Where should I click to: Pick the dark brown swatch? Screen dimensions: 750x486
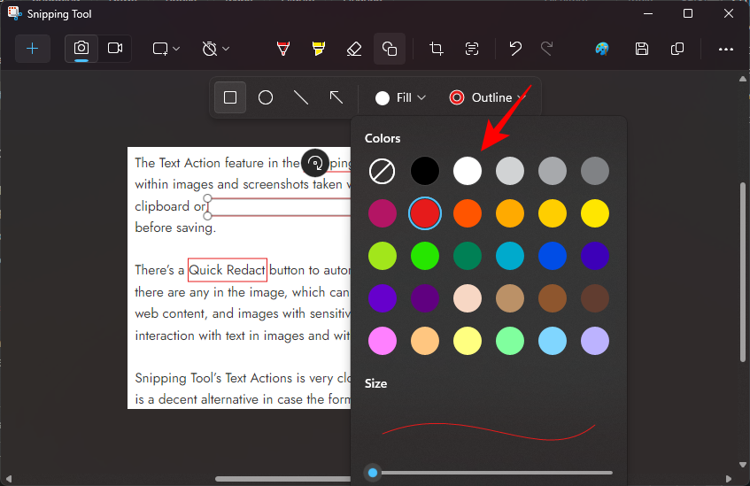595,298
